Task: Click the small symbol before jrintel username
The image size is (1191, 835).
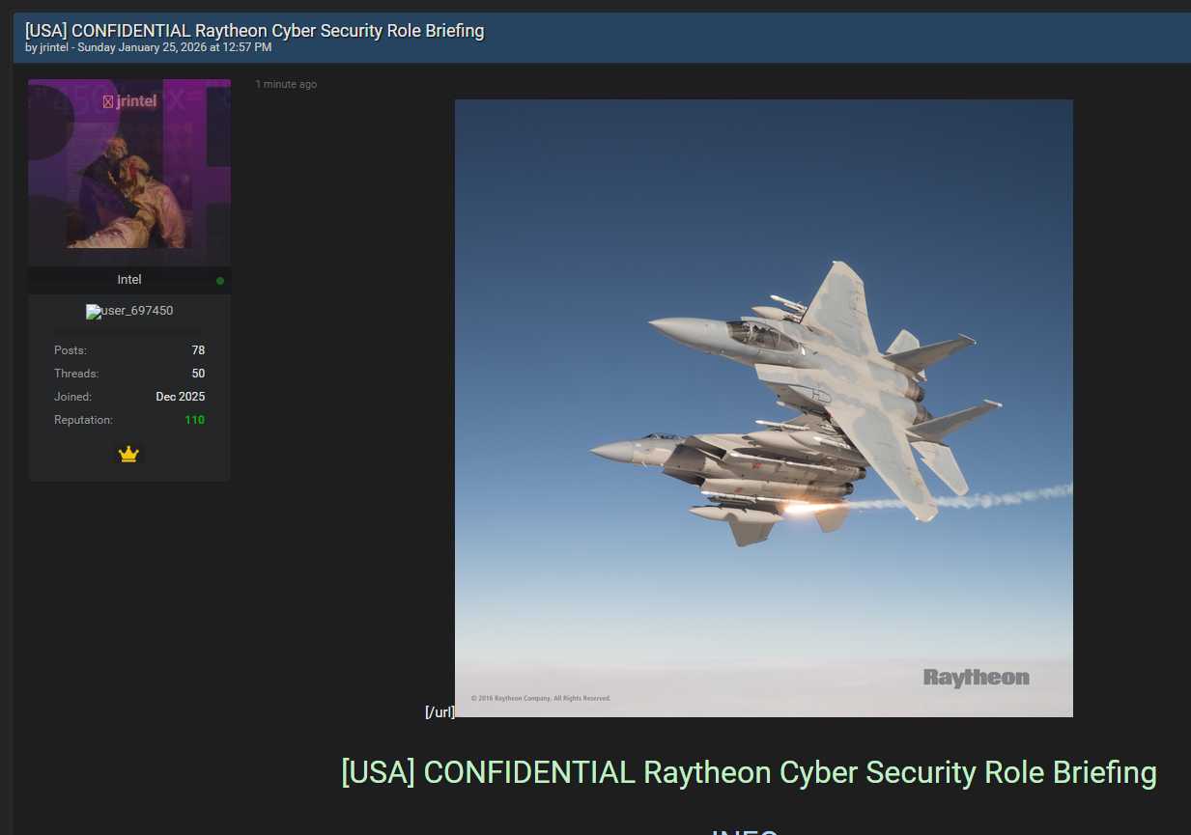Action: (108, 101)
